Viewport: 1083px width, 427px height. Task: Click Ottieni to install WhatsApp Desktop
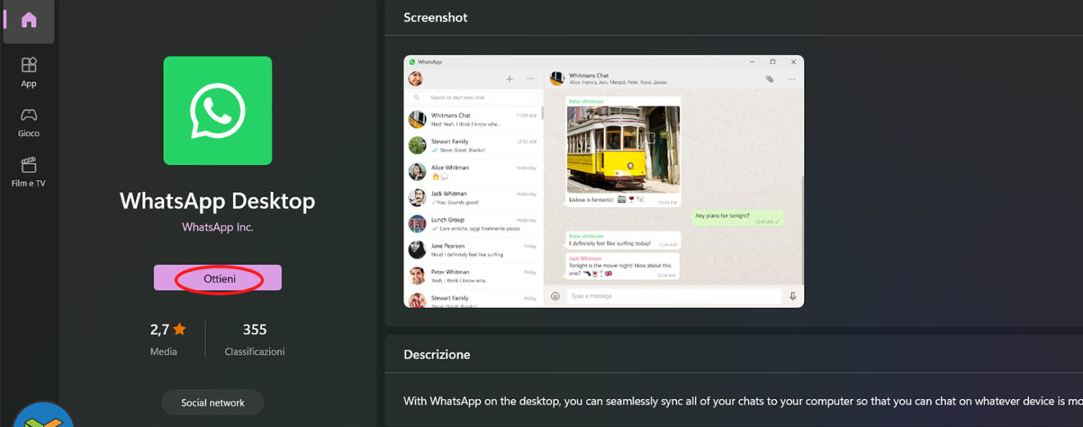[217, 278]
